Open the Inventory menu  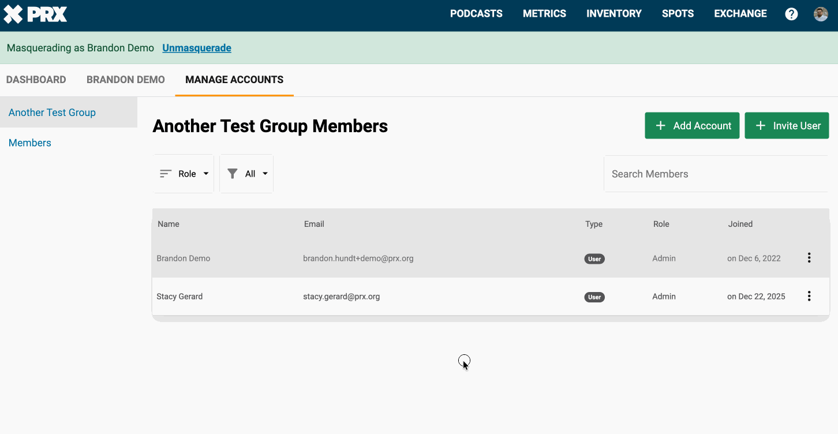[x=613, y=14]
